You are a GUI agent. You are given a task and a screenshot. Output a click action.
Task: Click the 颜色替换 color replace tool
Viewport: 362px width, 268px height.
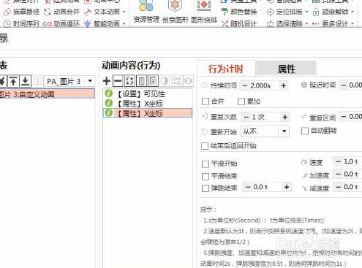(x=239, y=12)
